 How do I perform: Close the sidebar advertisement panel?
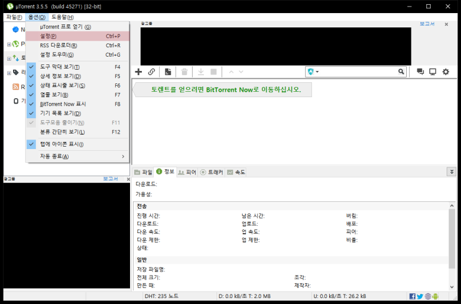pos(128,179)
